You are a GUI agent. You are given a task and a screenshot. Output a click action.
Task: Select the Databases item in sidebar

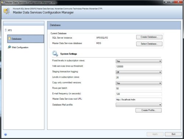(x=25, y=39)
